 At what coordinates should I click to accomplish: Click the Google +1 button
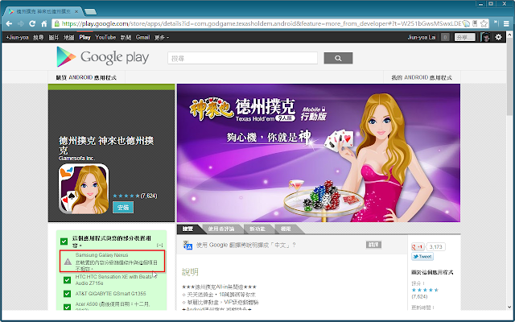click(x=418, y=247)
